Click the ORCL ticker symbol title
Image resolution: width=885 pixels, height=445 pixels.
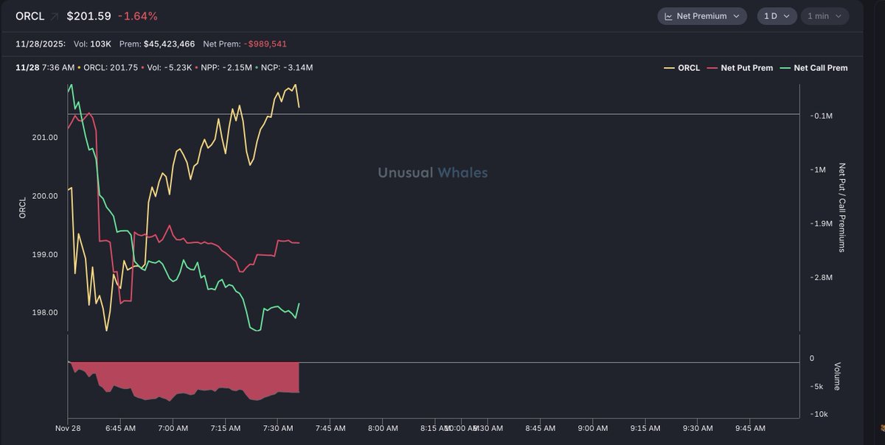29,16
